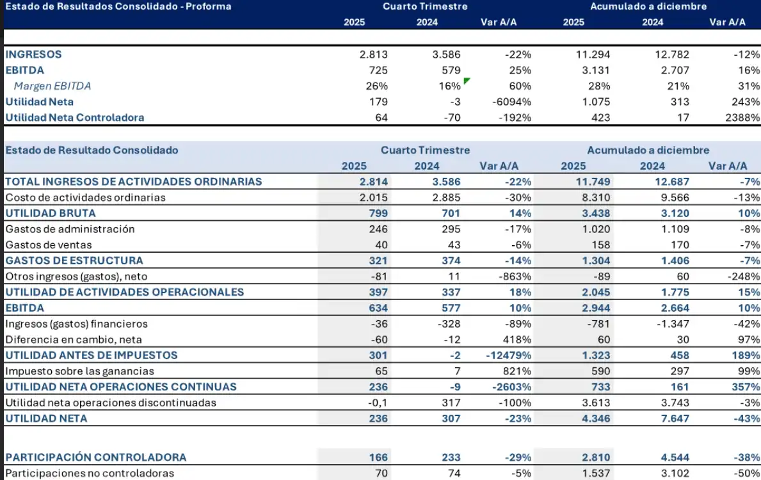Select the GASTOS DE ESTRUCTURA value 321
Image resolution: width=761 pixels, height=480 pixels.
tap(378, 260)
